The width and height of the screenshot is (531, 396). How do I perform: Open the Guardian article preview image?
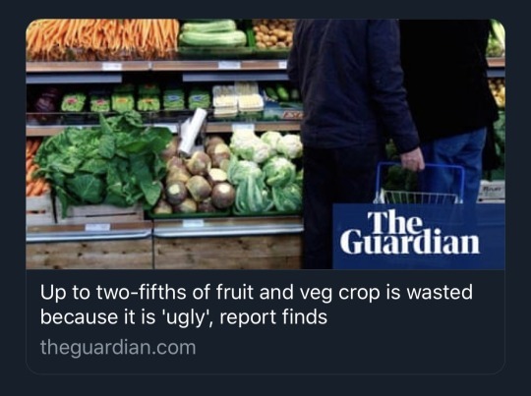(x=265, y=143)
